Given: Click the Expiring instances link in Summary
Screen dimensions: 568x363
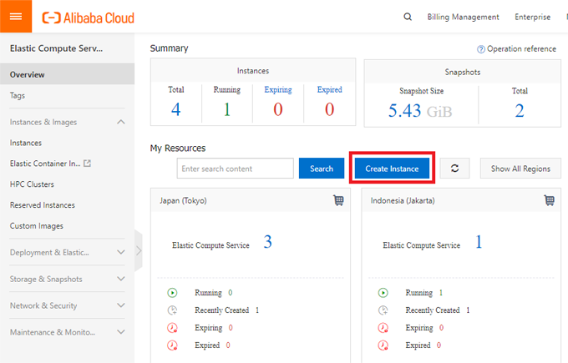Looking at the screenshot, I should pos(278,90).
